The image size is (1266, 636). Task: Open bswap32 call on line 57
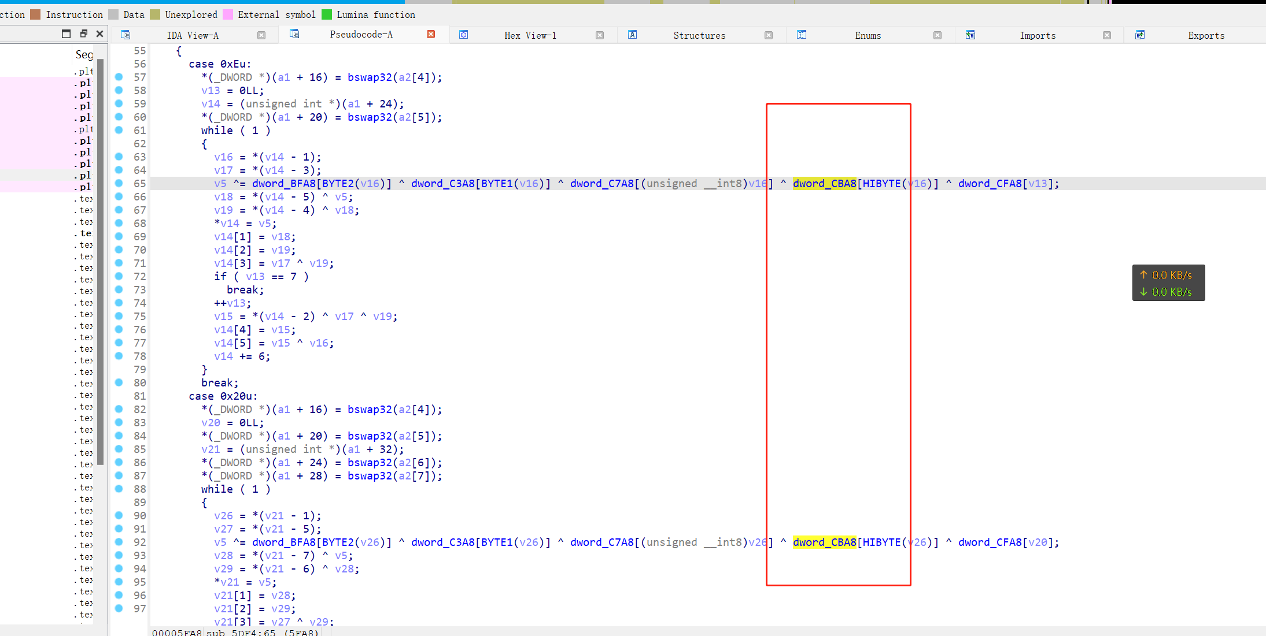369,77
